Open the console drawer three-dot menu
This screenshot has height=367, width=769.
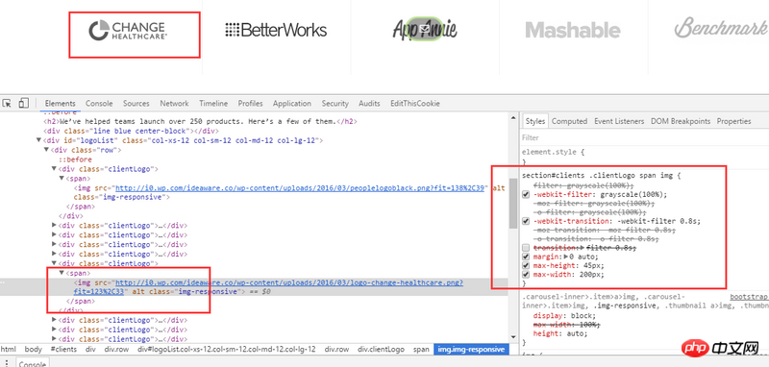pos(7,362)
